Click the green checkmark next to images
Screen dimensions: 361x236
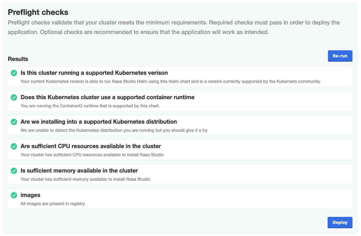[x=14, y=195]
